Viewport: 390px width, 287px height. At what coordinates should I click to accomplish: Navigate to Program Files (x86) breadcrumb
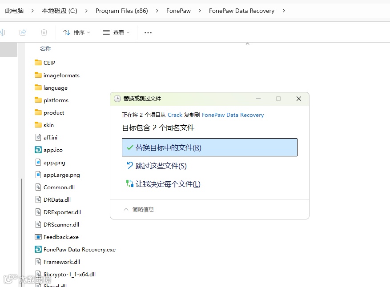122,11
